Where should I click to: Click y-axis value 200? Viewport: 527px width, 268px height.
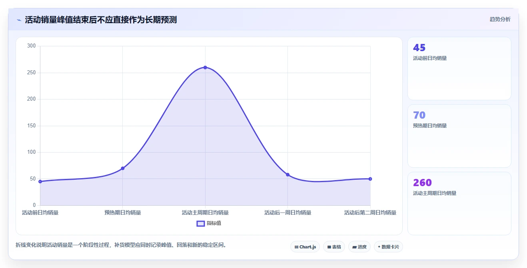click(31, 99)
